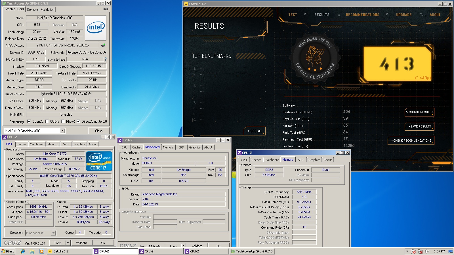Open Catzilla RECOMMENDATIONS menu
454x255 pixels.
point(363,15)
